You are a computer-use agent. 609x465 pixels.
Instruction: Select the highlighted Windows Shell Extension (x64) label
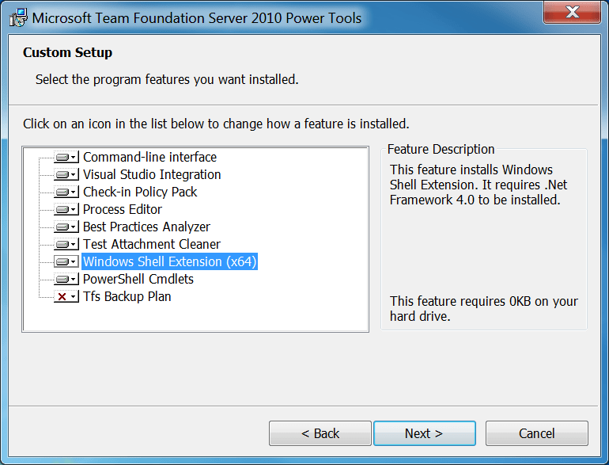click(170, 262)
